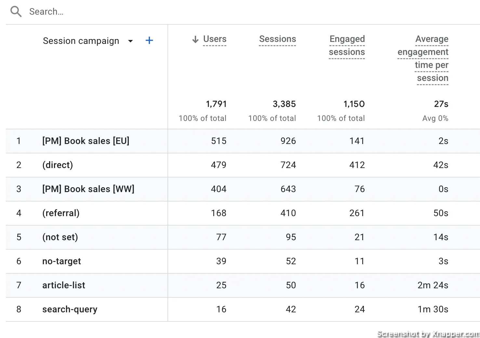Click engagement time 1m 30s
The width and height of the screenshot is (480, 338).
tap(433, 309)
